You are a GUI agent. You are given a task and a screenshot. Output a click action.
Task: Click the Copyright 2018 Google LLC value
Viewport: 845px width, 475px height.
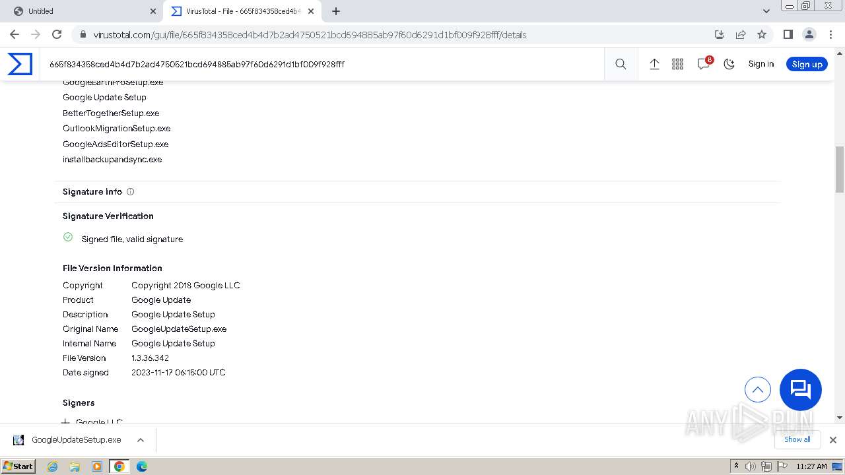[186, 286]
